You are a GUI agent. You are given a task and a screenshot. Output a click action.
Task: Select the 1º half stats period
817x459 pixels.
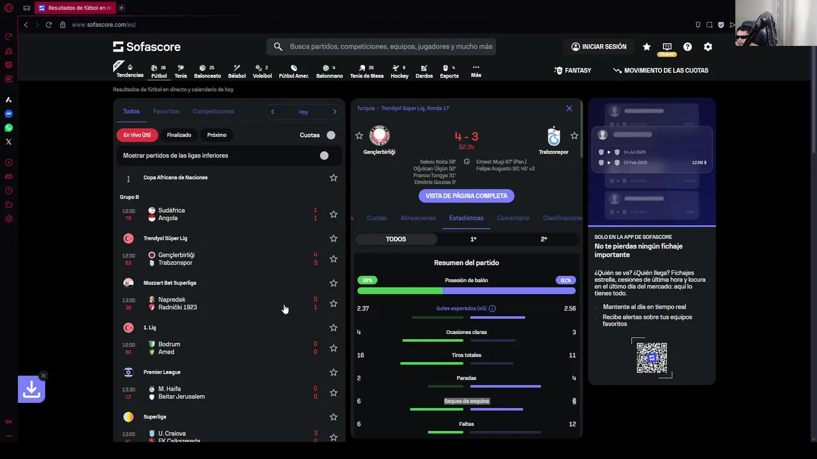point(474,239)
